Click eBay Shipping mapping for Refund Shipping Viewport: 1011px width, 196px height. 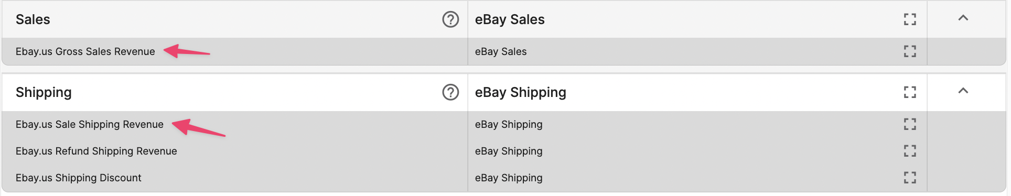(x=509, y=151)
